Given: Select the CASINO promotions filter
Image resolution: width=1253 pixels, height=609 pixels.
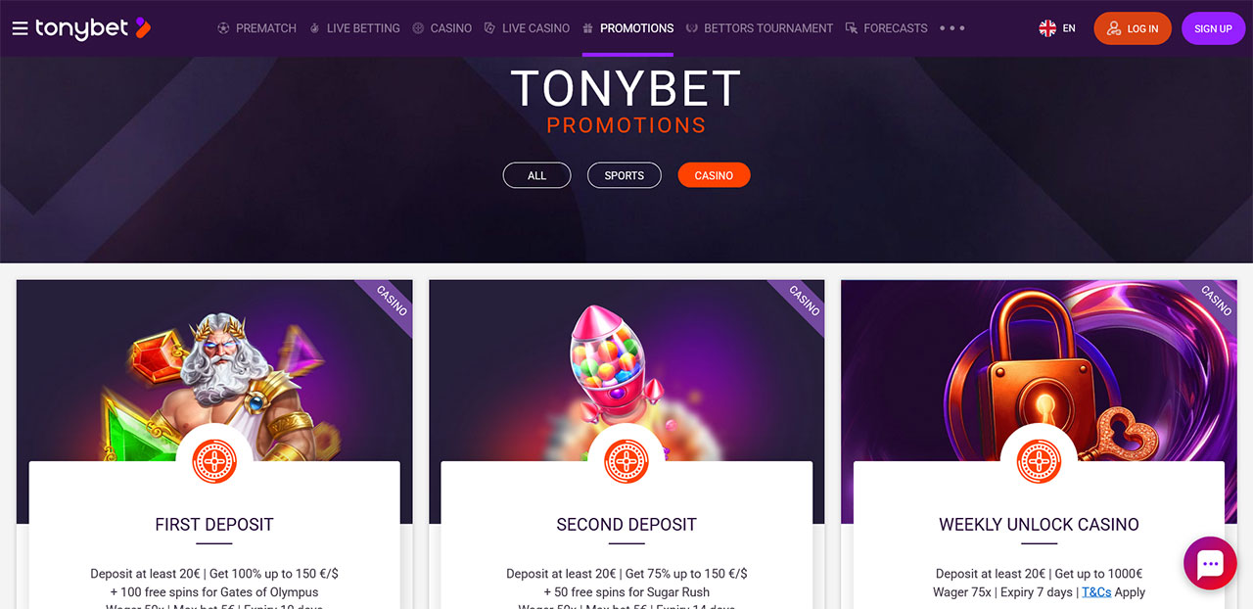Looking at the screenshot, I should pos(714,175).
